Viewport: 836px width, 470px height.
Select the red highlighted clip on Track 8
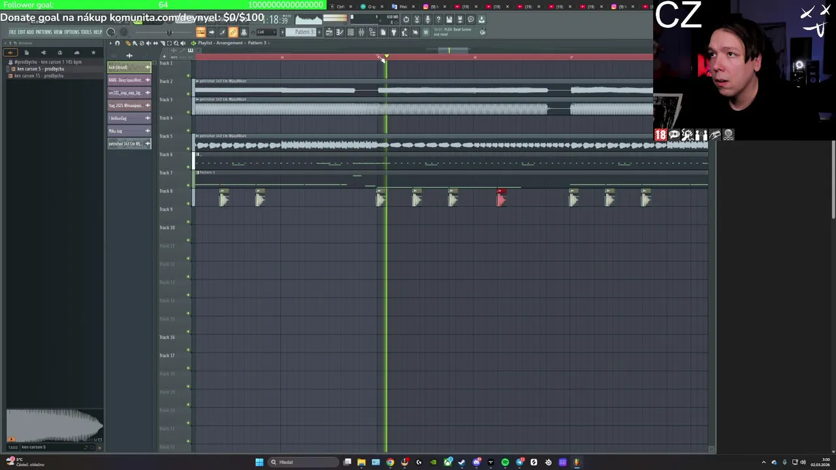(x=501, y=198)
